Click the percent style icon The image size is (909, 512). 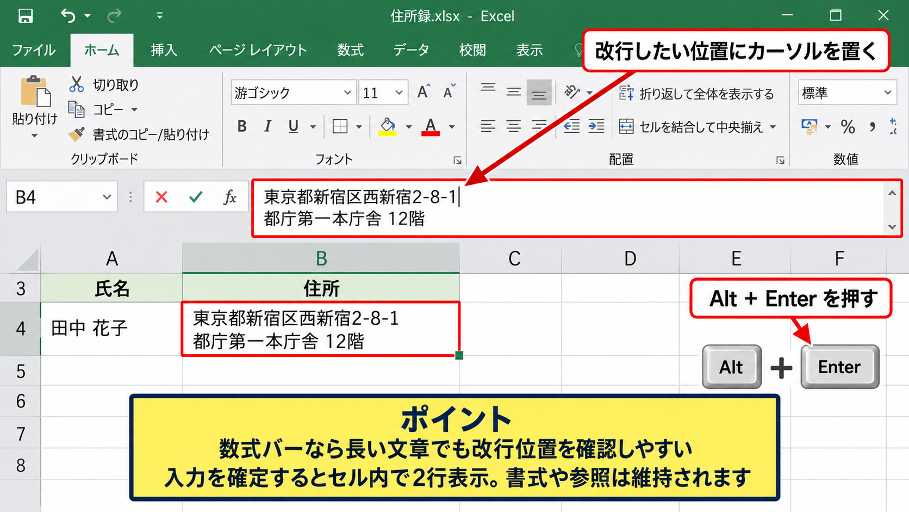pos(848,127)
